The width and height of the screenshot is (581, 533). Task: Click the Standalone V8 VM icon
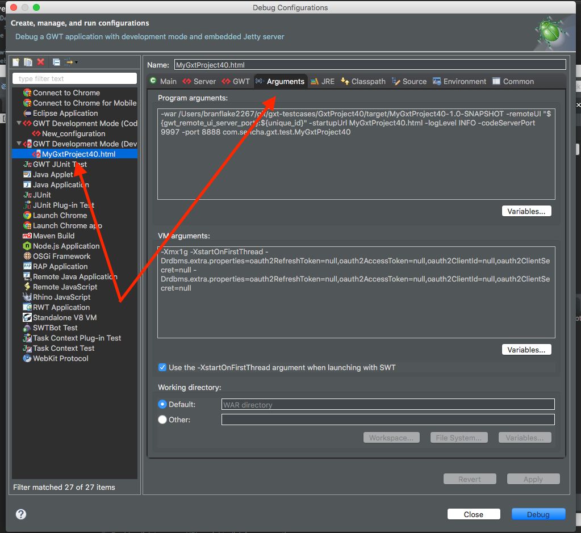[x=27, y=317]
